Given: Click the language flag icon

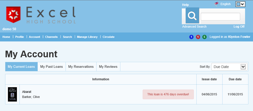Looking at the screenshot, I should tap(216, 4).
